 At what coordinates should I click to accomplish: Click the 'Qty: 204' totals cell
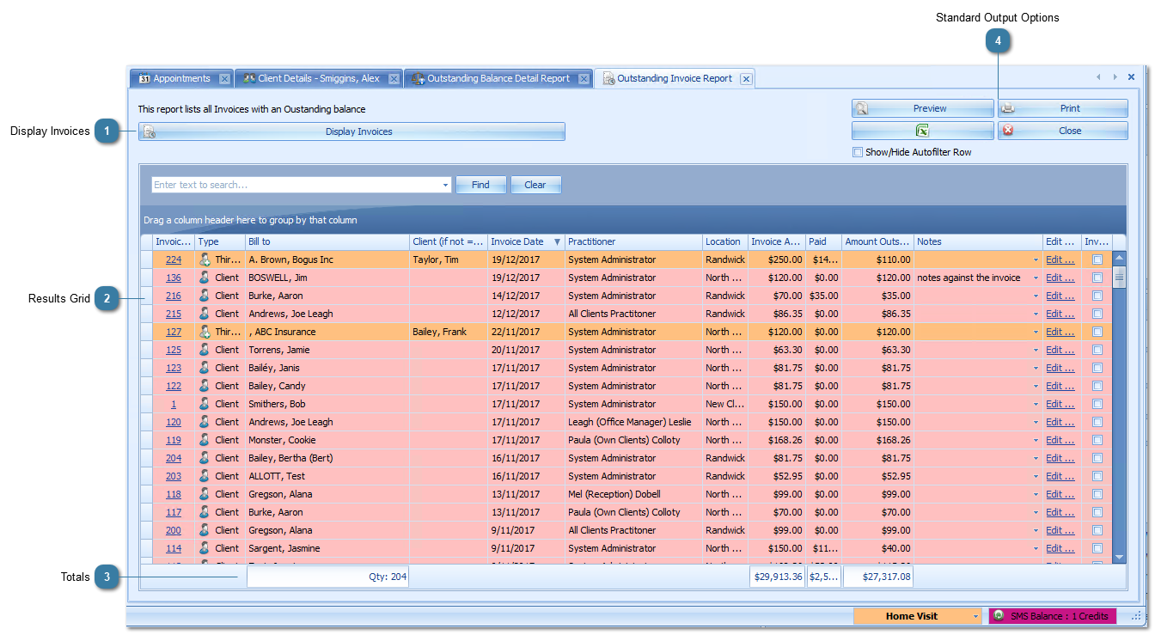click(327, 577)
